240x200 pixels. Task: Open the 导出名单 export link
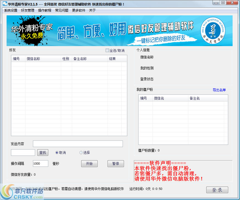[219, 90]
